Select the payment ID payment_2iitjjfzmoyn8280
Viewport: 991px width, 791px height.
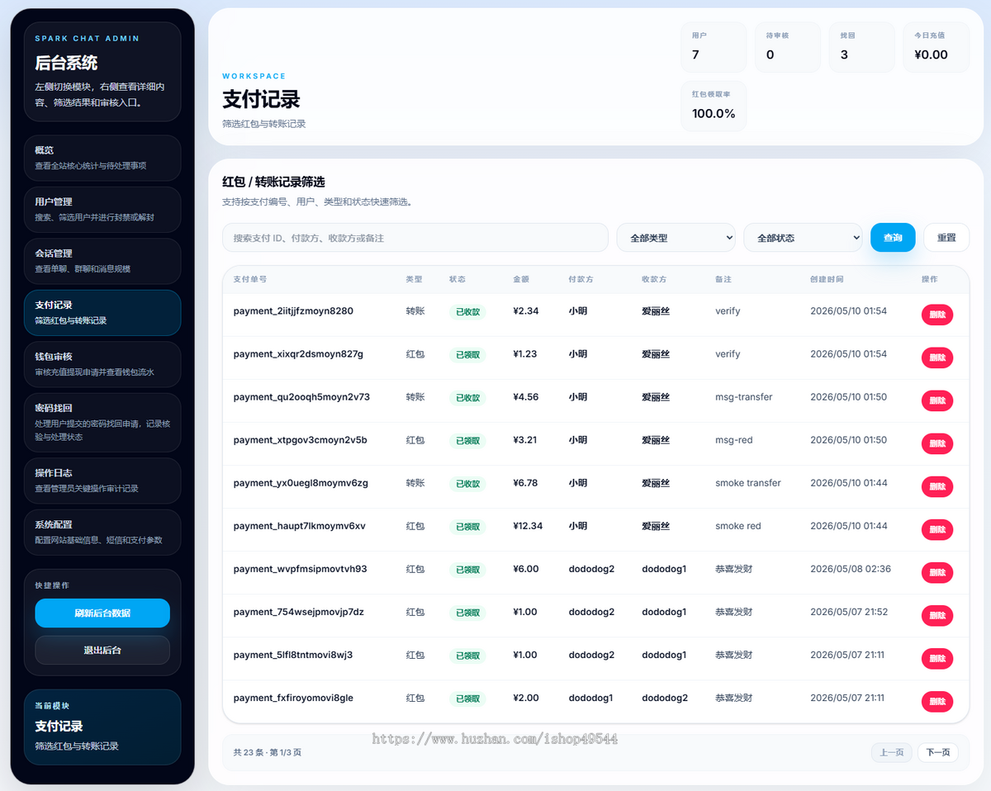(293, 311)
